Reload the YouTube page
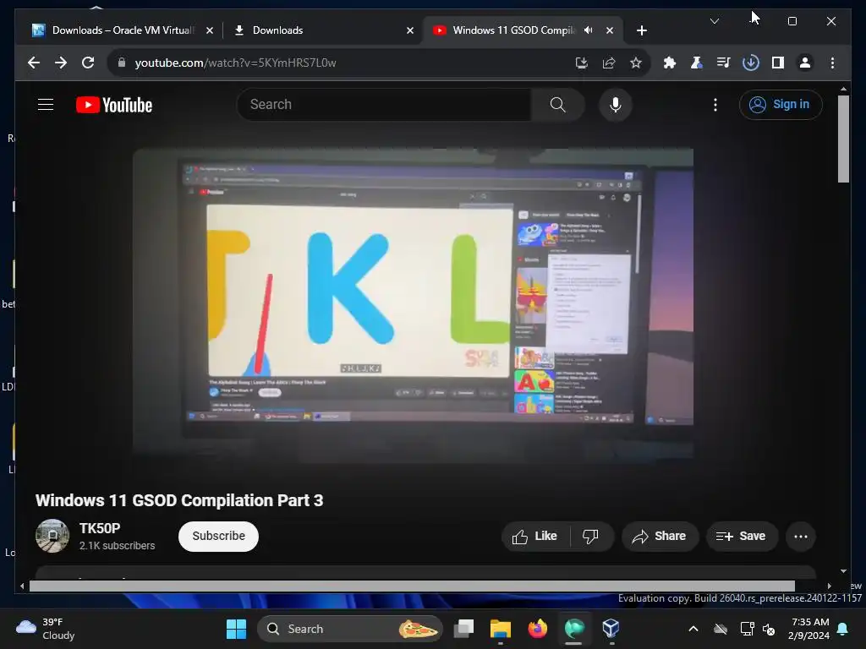This screenshot has width=866, height=649. [88, 63]
